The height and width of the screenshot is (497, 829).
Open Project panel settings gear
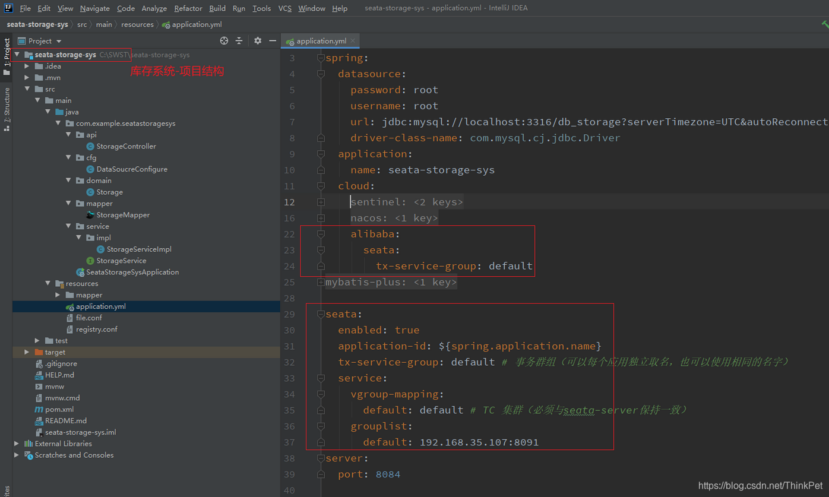click(257, 40)
